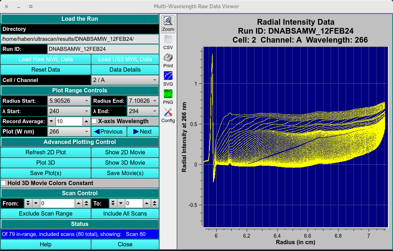Open the Cell / Channel dropdown

pos(125,80)
